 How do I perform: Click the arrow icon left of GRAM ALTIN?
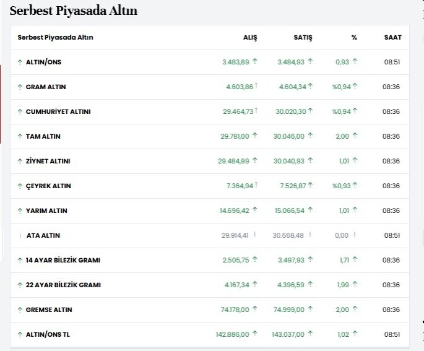[20, 87]
